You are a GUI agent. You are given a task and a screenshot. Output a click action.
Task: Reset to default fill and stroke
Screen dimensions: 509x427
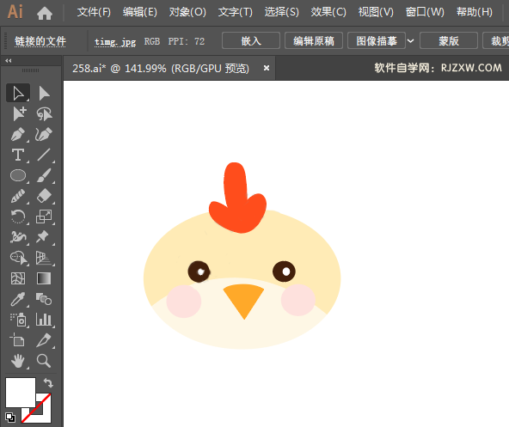coord(10,418)
